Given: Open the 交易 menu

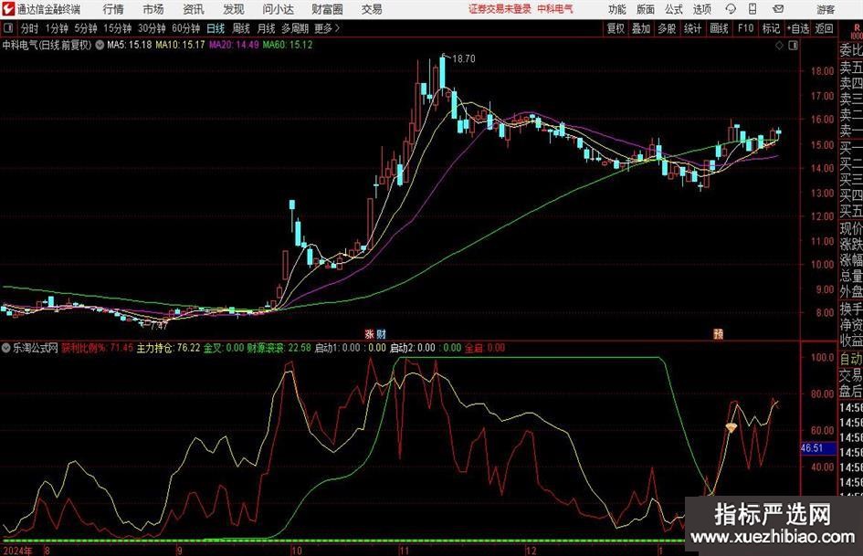Looking at the screenshot, I should [x=372, y=9].
